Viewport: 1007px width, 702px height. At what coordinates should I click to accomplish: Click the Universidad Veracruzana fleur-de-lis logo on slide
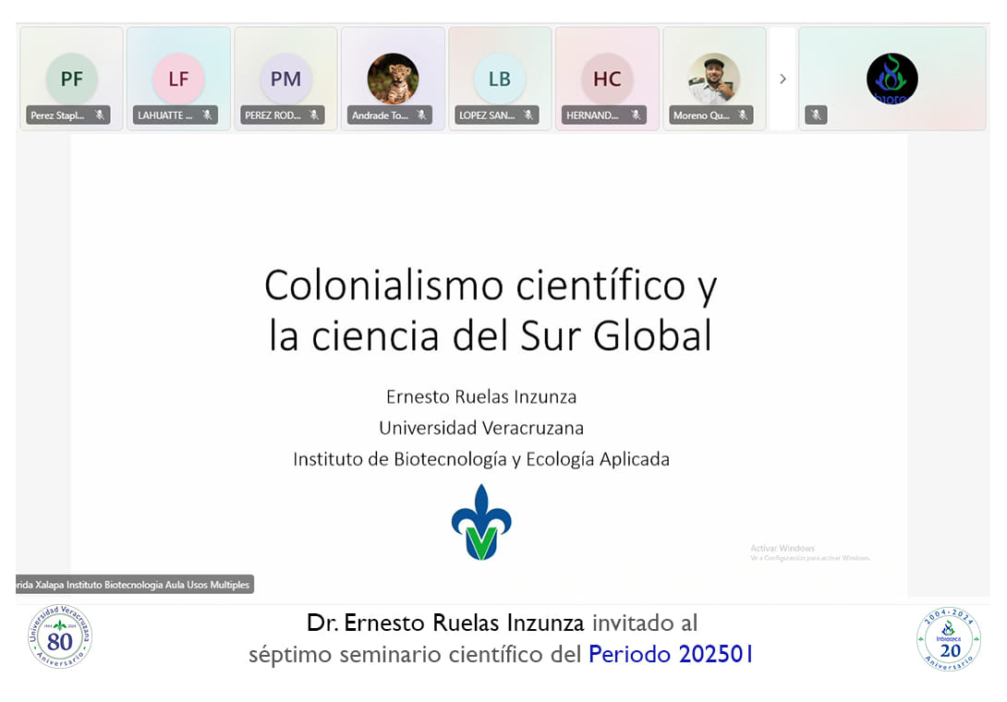[x=481, y=523]
